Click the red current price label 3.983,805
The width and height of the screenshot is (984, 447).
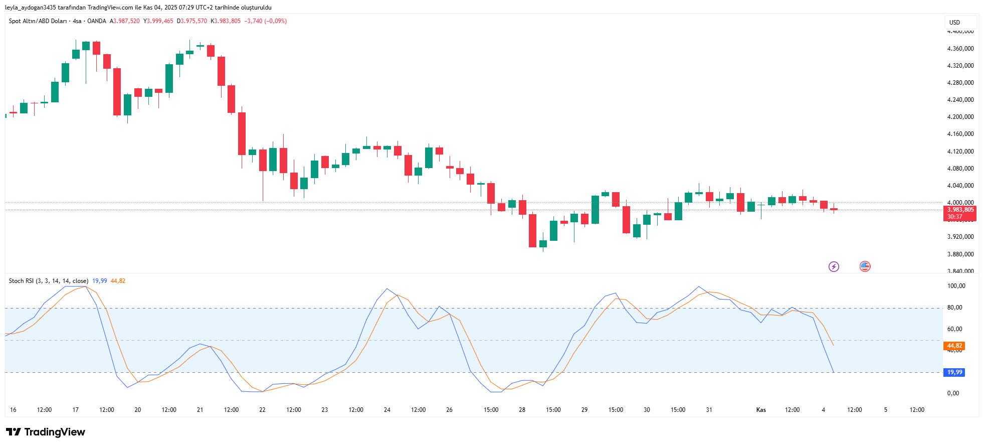pos(960,210)
